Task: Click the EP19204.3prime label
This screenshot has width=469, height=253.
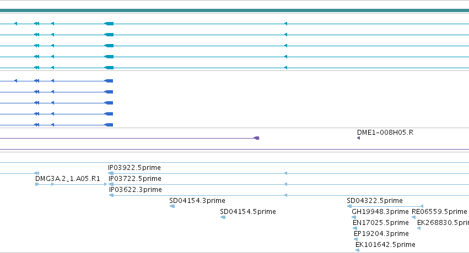Action: [381, 234]
